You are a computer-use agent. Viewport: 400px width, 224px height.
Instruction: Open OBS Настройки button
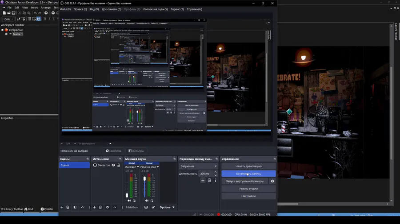(x=248, y=196)
